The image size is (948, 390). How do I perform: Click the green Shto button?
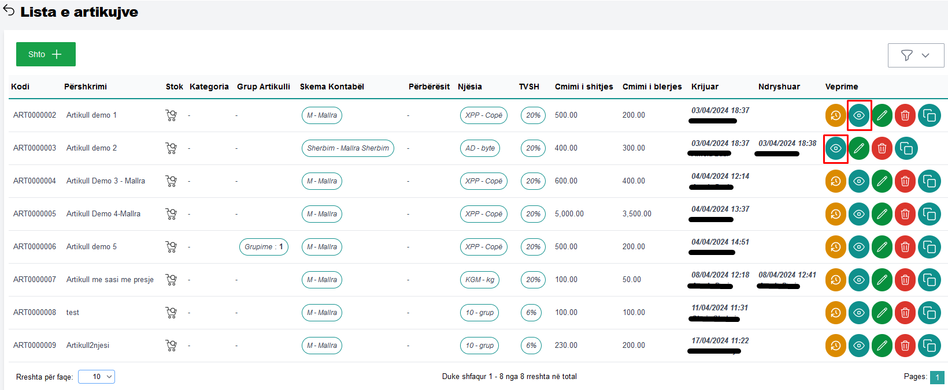click(46, 54)
